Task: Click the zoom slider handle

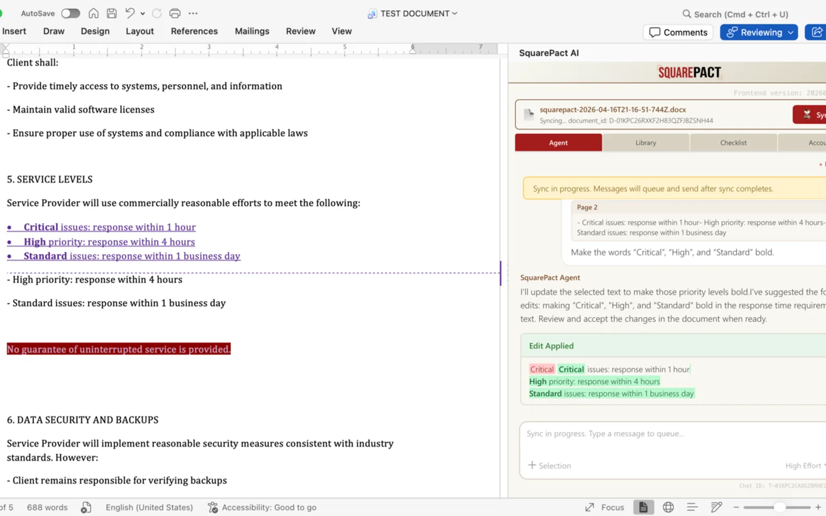Action: click(x=780, y=508)
